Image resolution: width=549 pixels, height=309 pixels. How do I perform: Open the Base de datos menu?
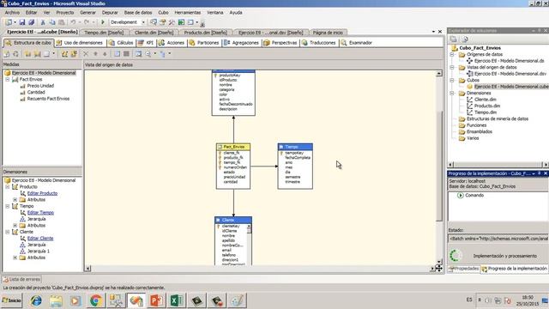coord(138,12)
